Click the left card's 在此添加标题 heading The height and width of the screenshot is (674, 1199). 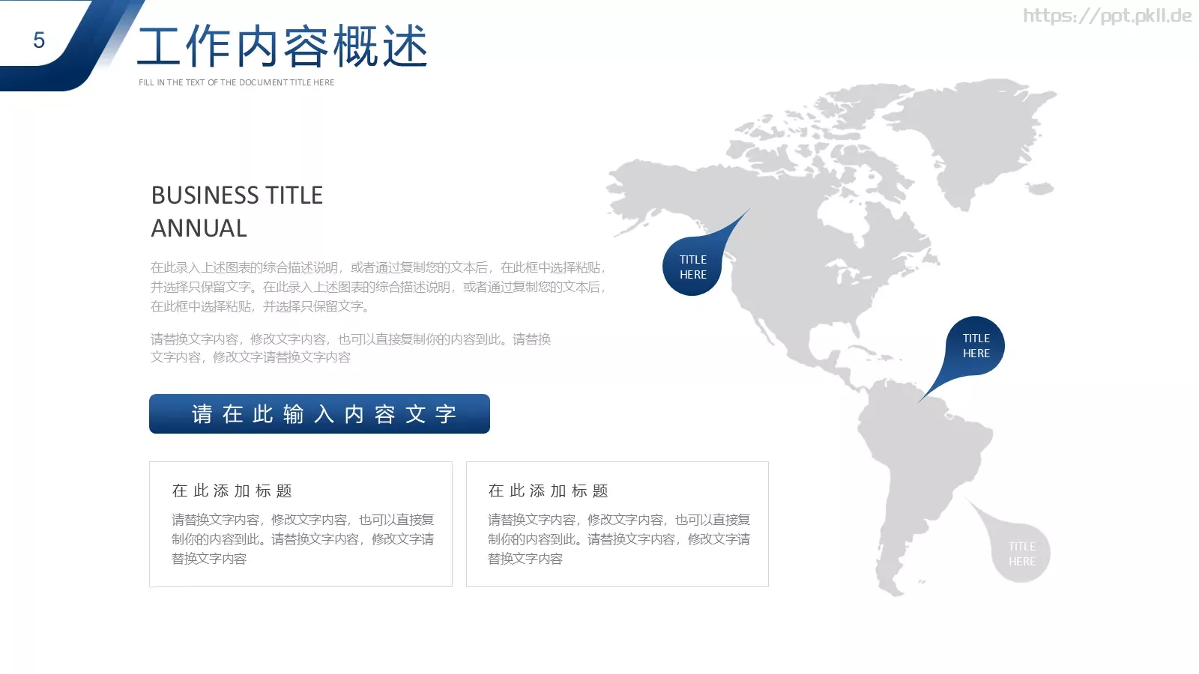[232, 491]
